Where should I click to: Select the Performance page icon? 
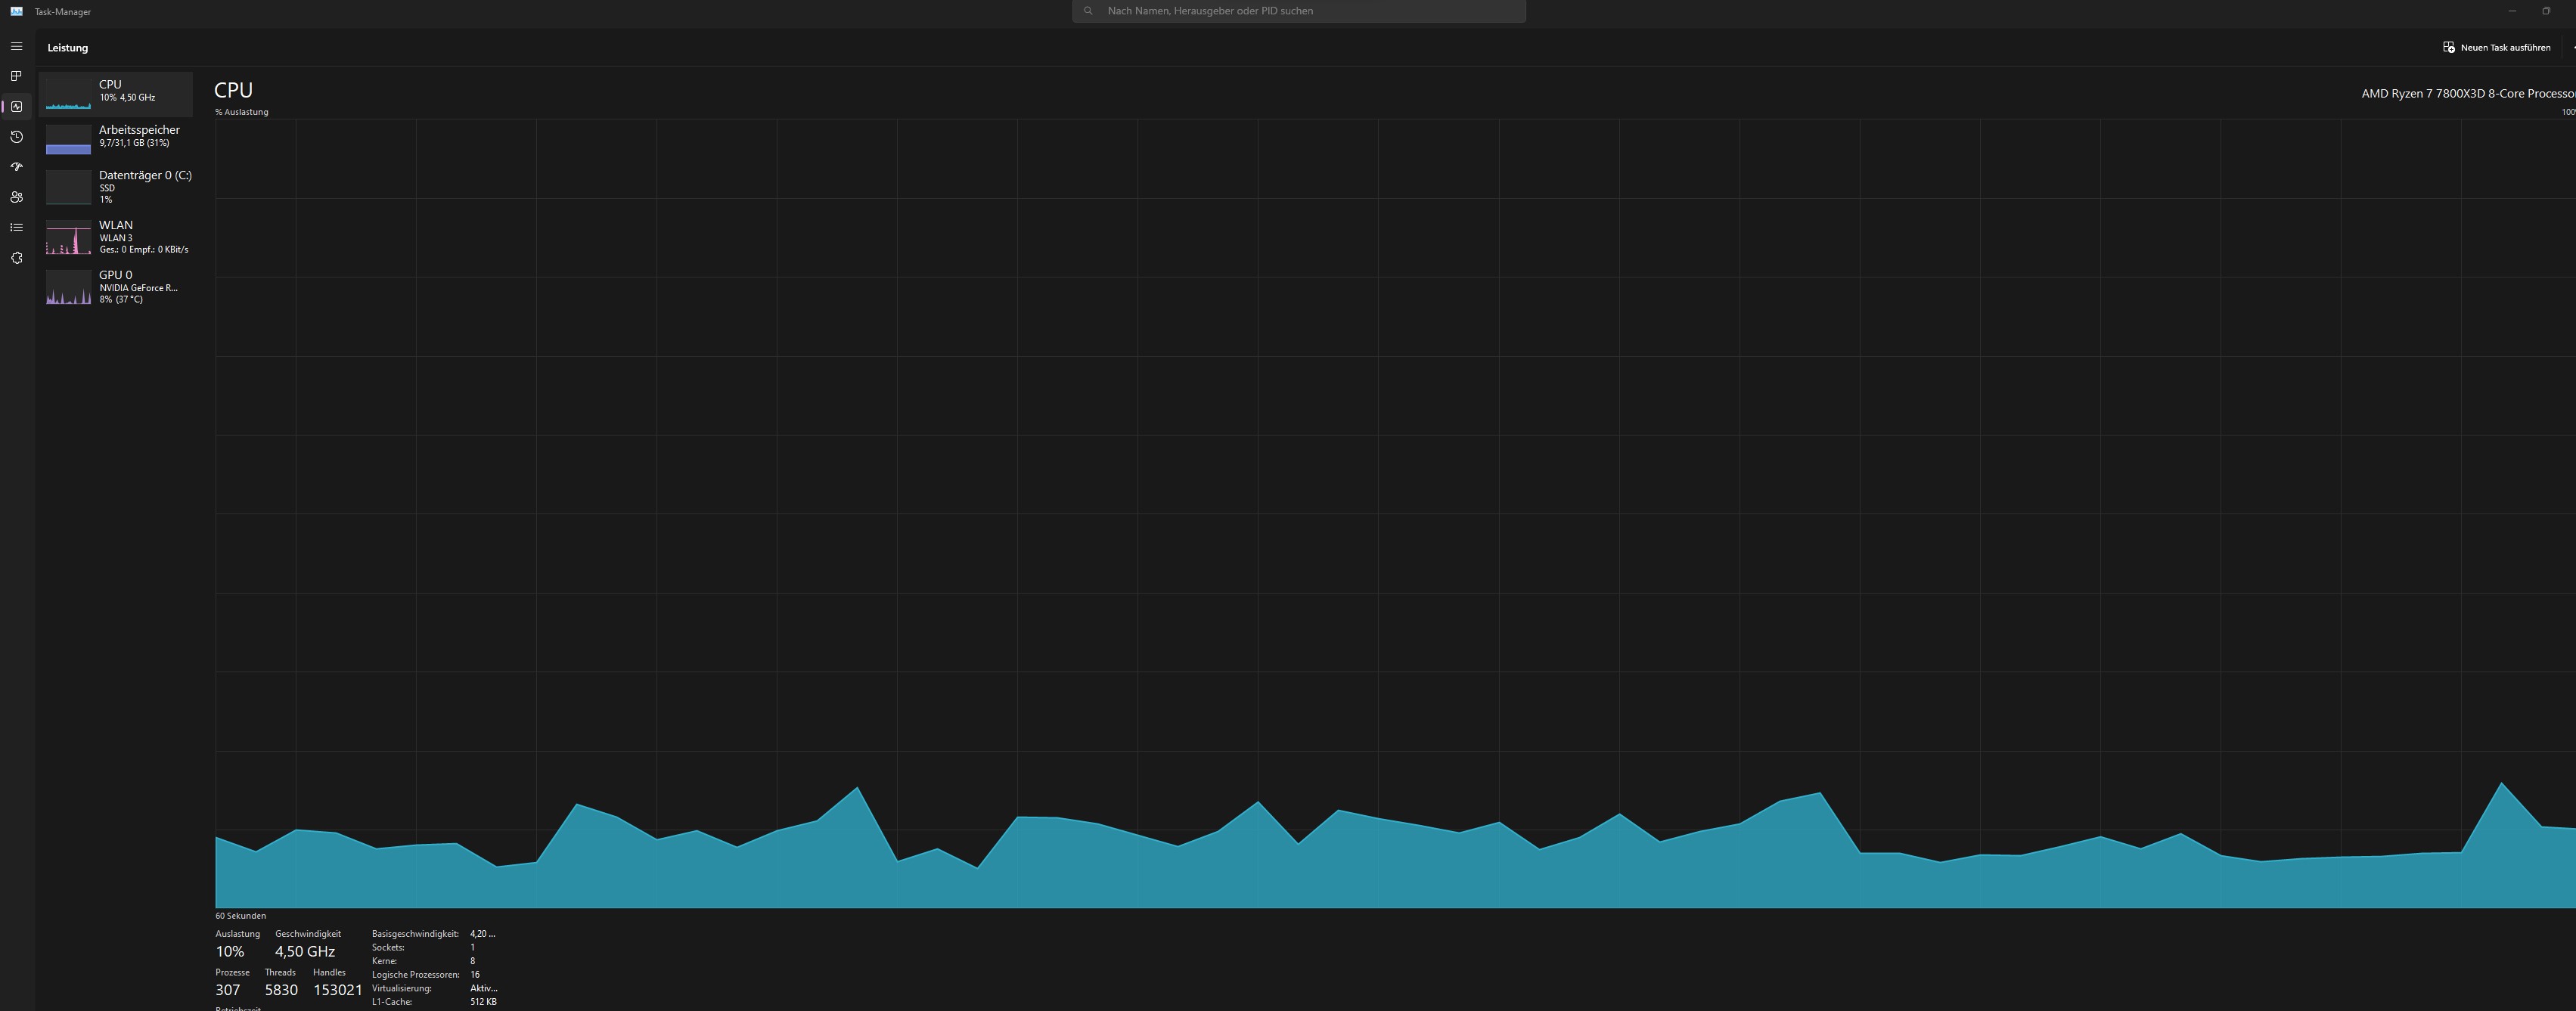pos(16,107)
